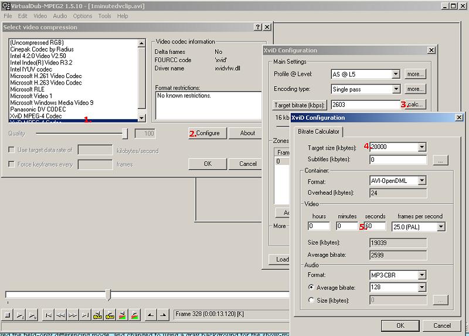Go to next keyframe icon
The image size is (469, 336).
coord(110,315)
